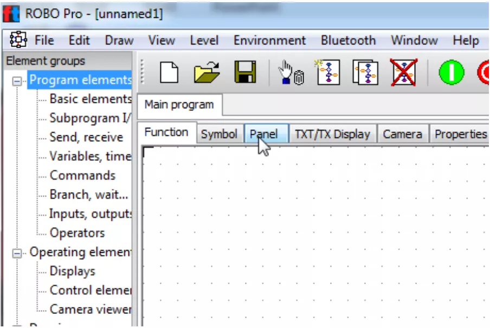Open the Environment menu
Image resolution: width=490 pixels, height=328 pixels.
click(x=269, y=40)
